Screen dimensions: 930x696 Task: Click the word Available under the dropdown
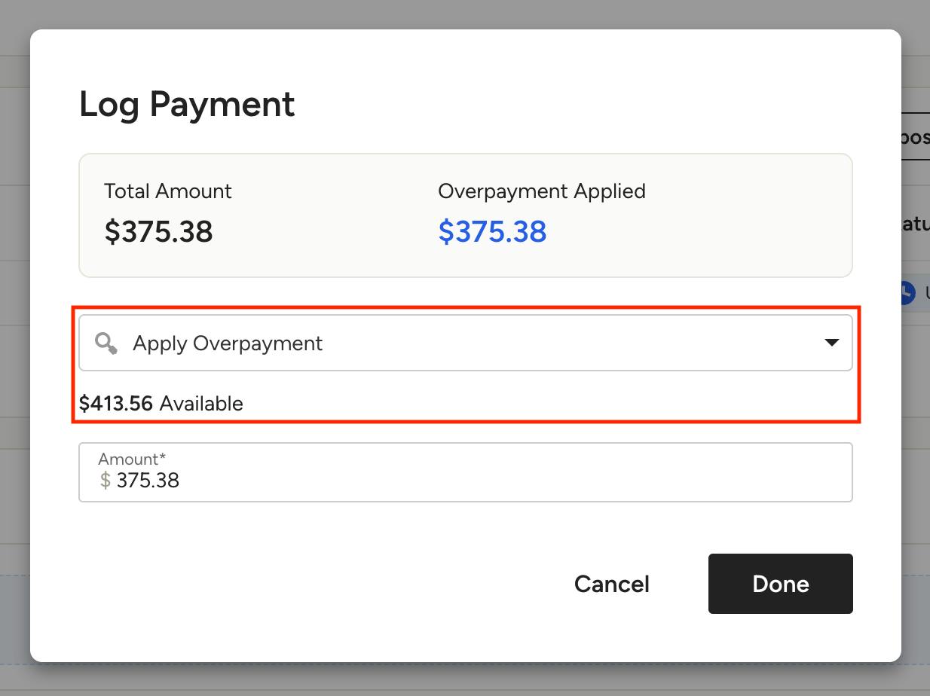click(x=201, y=404)
